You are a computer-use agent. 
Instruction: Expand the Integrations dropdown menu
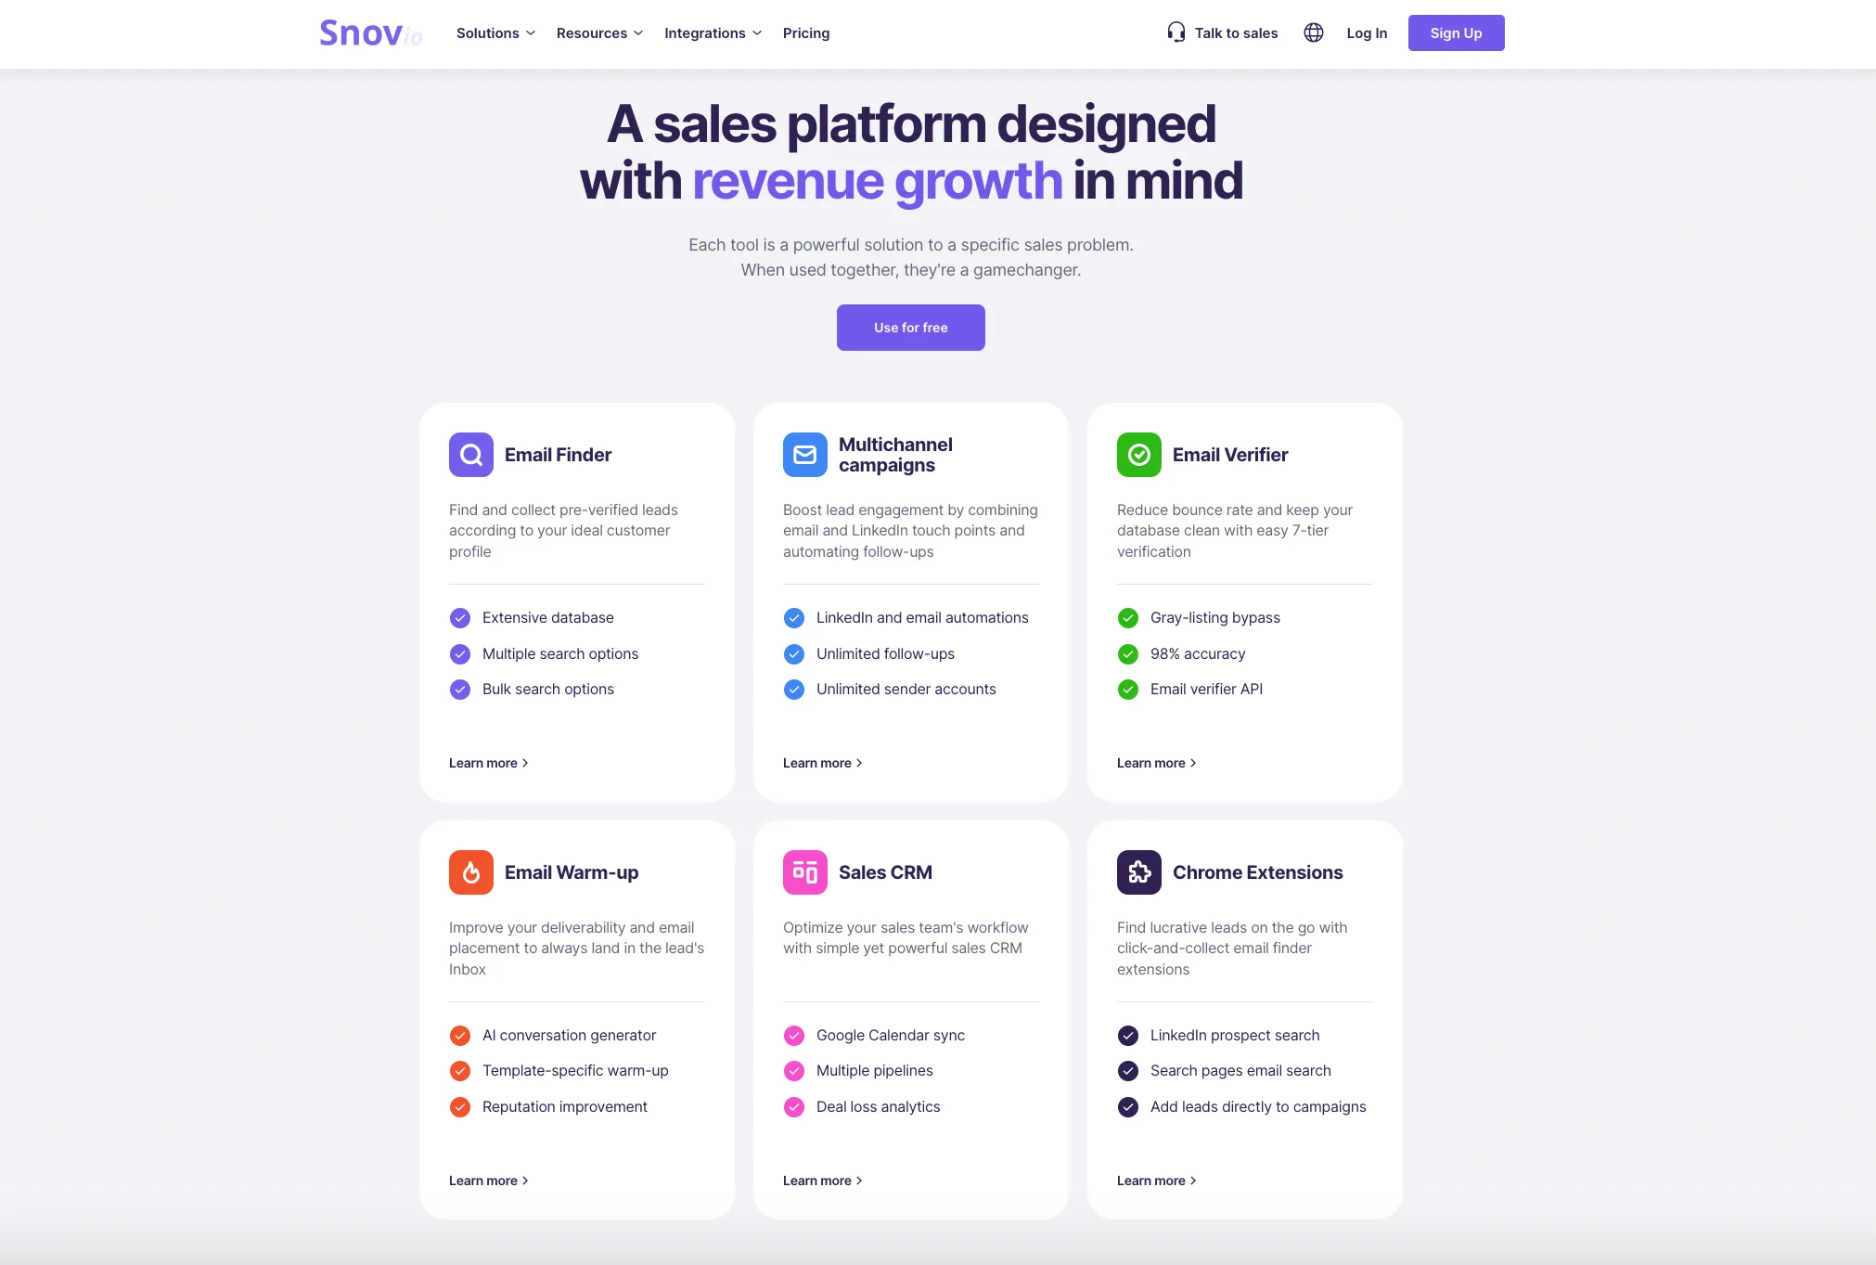713,33
